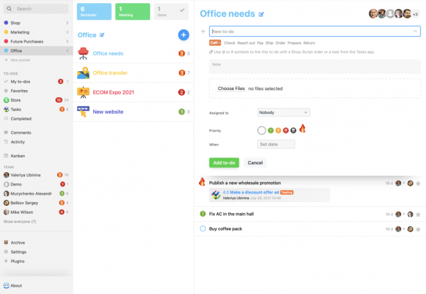Select the fire priority icon
426x294 pixels.
click(302, 129)
